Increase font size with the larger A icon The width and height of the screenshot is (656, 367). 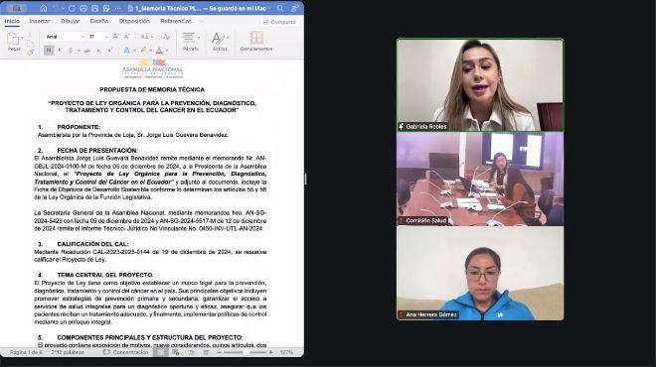(x=115, y=37)
